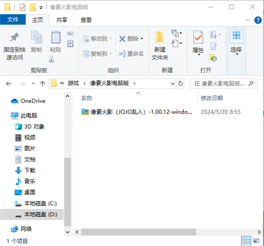The image size is (264, 246).
Task: Open the ribbon help question mark
Action: [x=258, y=20]
